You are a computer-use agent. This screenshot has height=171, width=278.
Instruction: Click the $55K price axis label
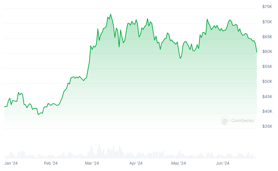click(x=267, y=66)
